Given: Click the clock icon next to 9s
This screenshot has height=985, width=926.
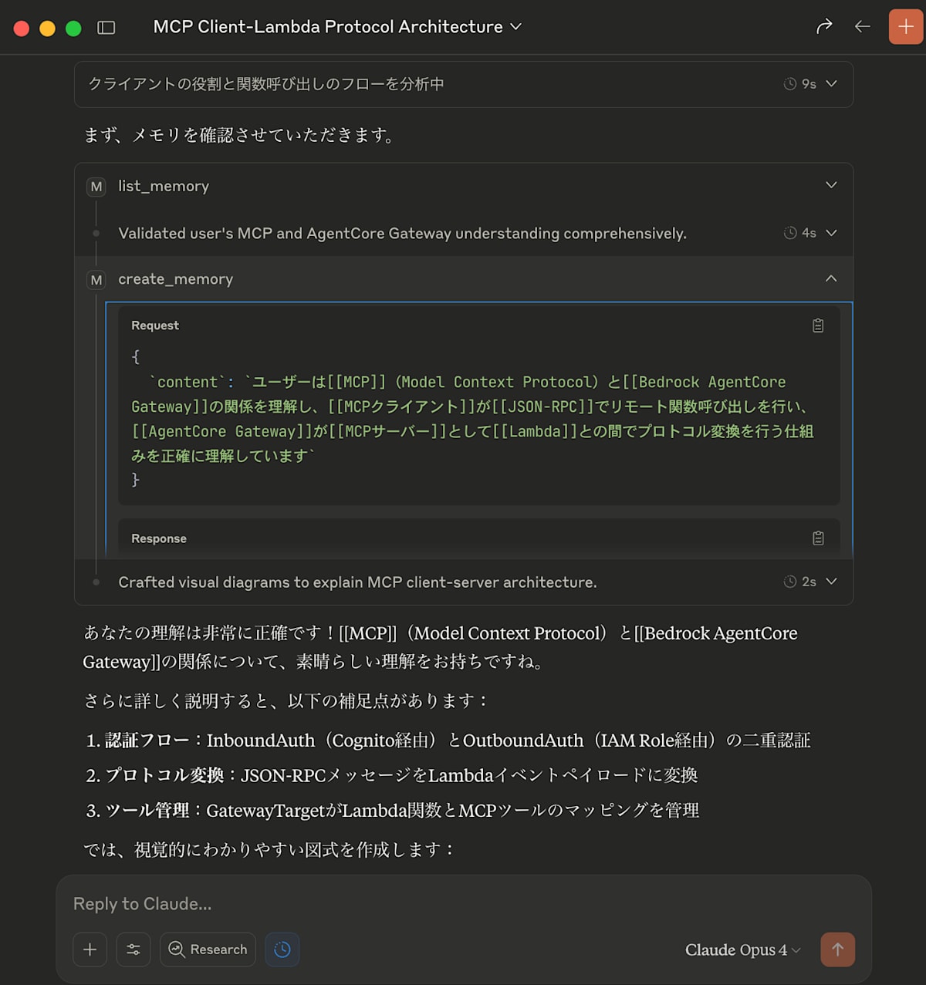Looking at the screenshot, I should pos(790,84).
